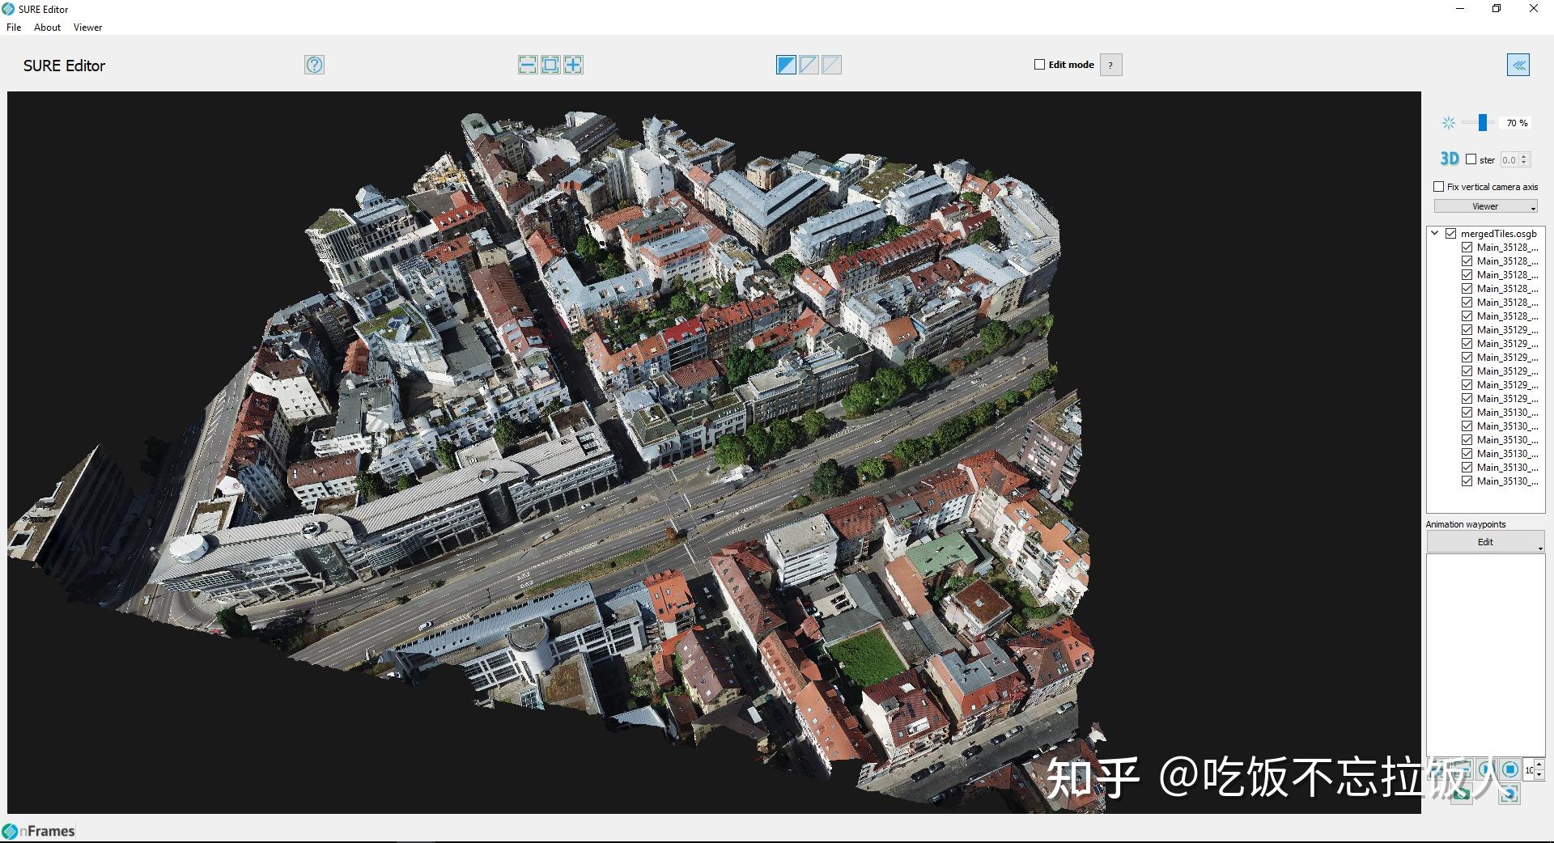
Task: Open the About menu
Action: (47, 28)
